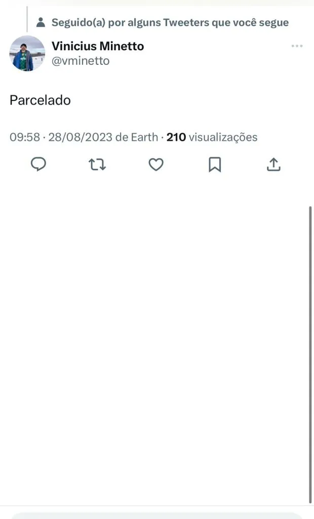Select the tweet text Parcelado
Image resolution: width=314 pixels, height=519 pixels.
(40, 100)
